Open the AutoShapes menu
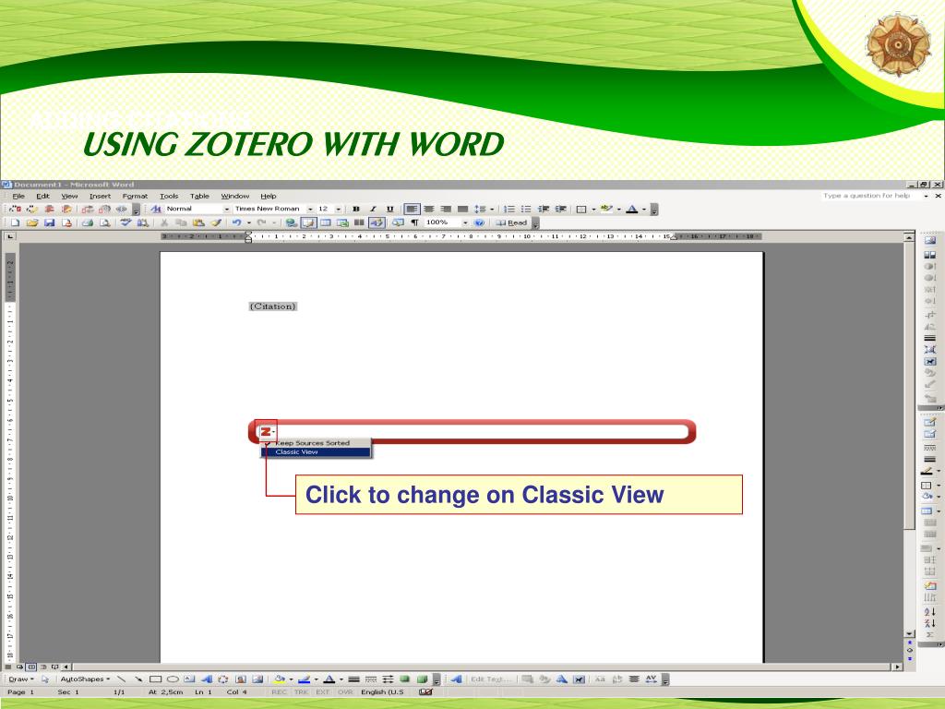This screenshot has height=709, width=945. click(x=85, y=679)
